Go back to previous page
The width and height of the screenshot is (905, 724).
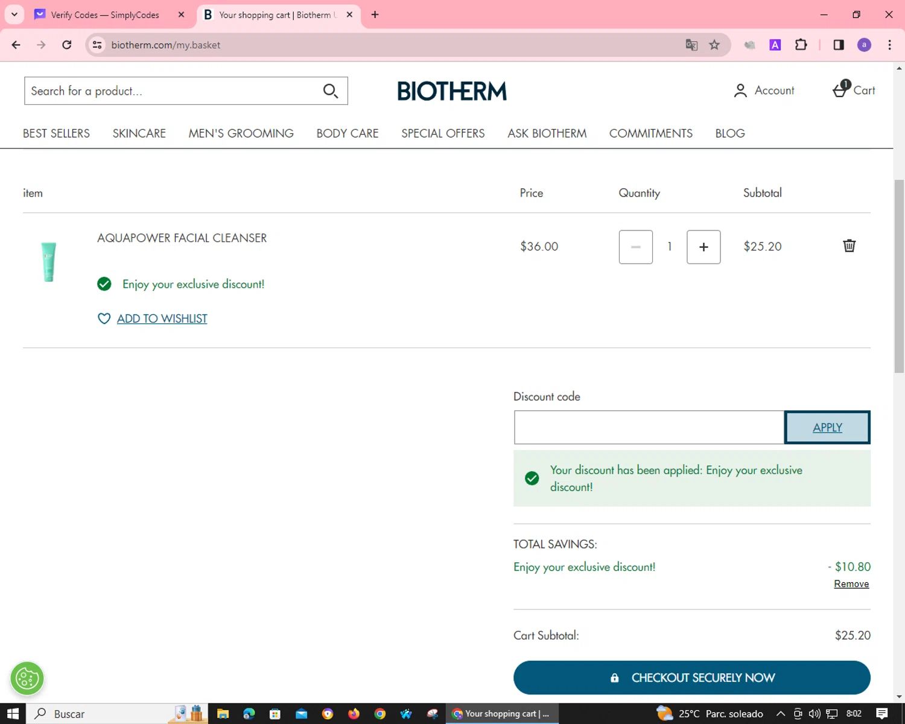tap(16, 45)
